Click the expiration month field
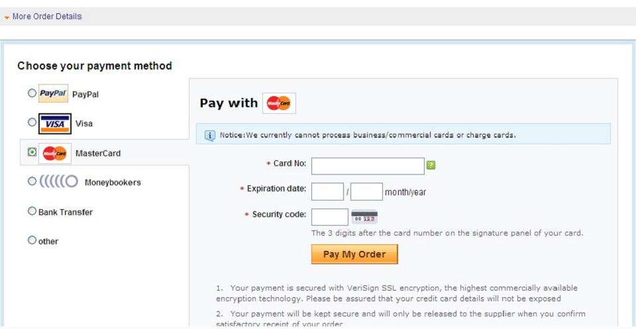 pyautogui.click(x=327, y=192)
